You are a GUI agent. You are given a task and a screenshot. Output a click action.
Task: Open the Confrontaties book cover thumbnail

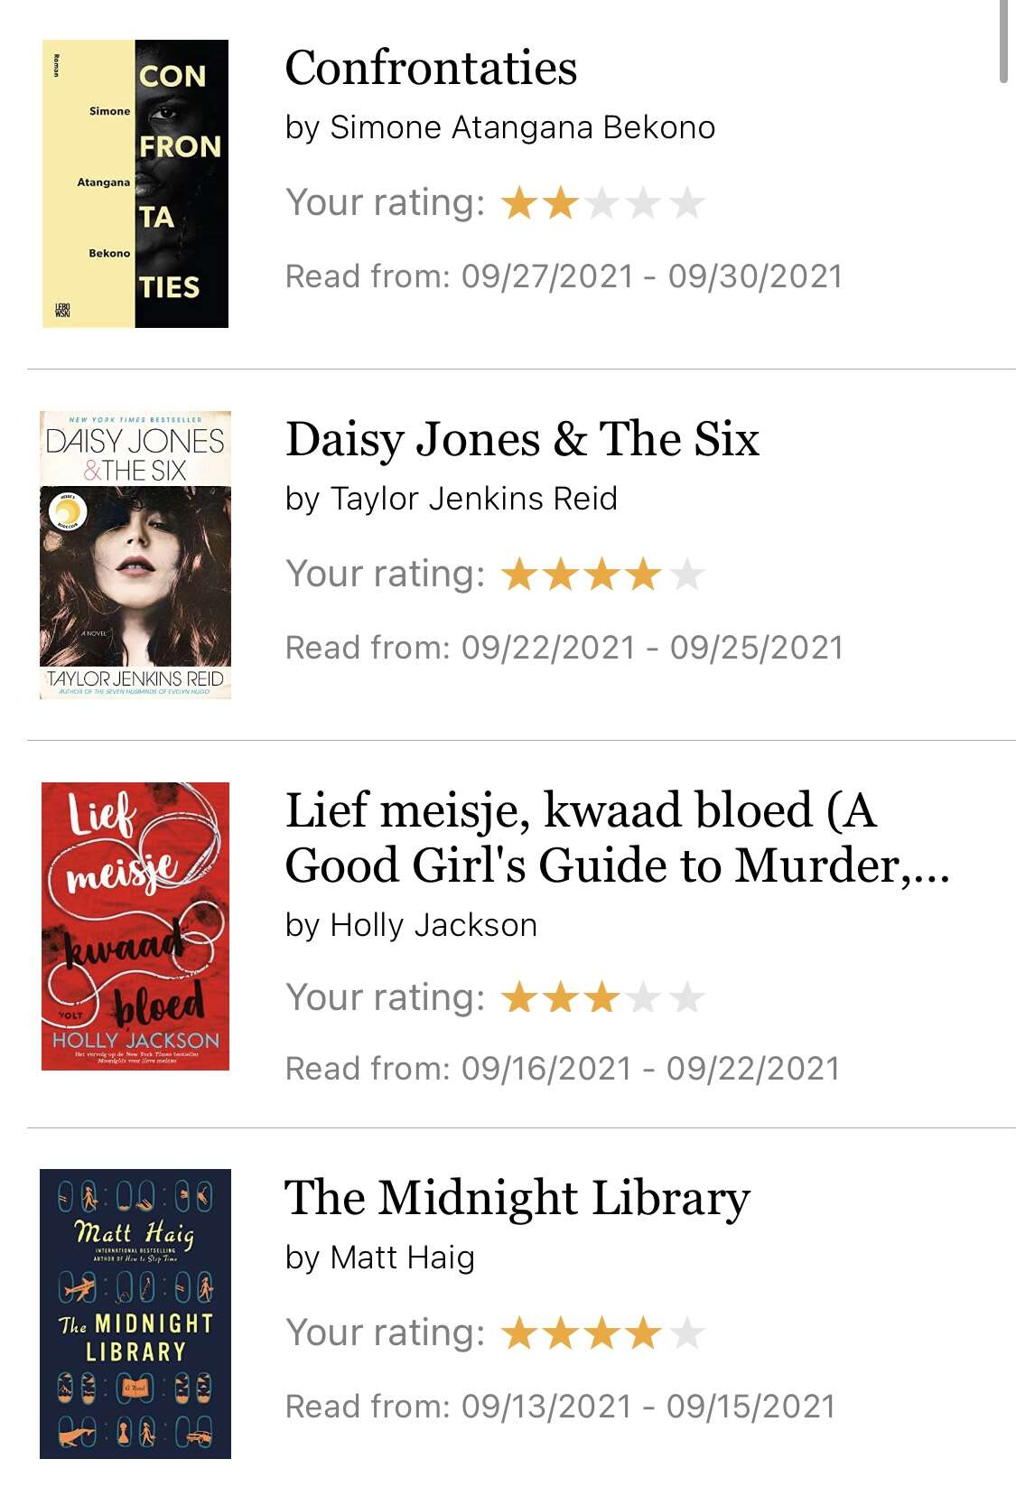pyautogui.click(x=135, y=183)
